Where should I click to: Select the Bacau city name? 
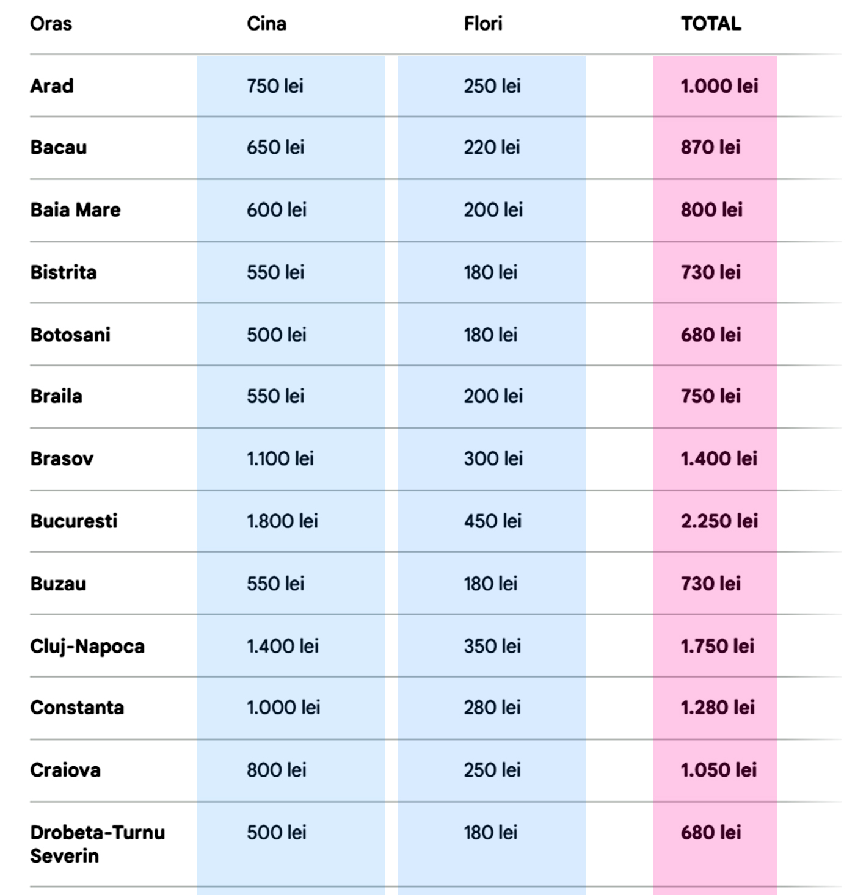point(59,148)
